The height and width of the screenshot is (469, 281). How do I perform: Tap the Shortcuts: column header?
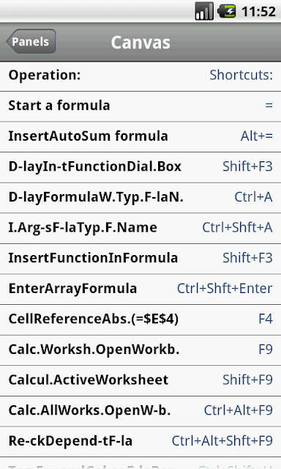tap(241, 75)
